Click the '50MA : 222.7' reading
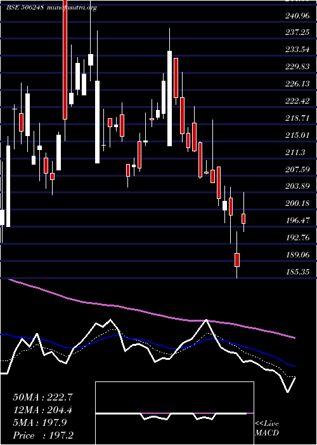Image resolution: width=317 pixels, height=445 pixels. (x=42, y=397)
